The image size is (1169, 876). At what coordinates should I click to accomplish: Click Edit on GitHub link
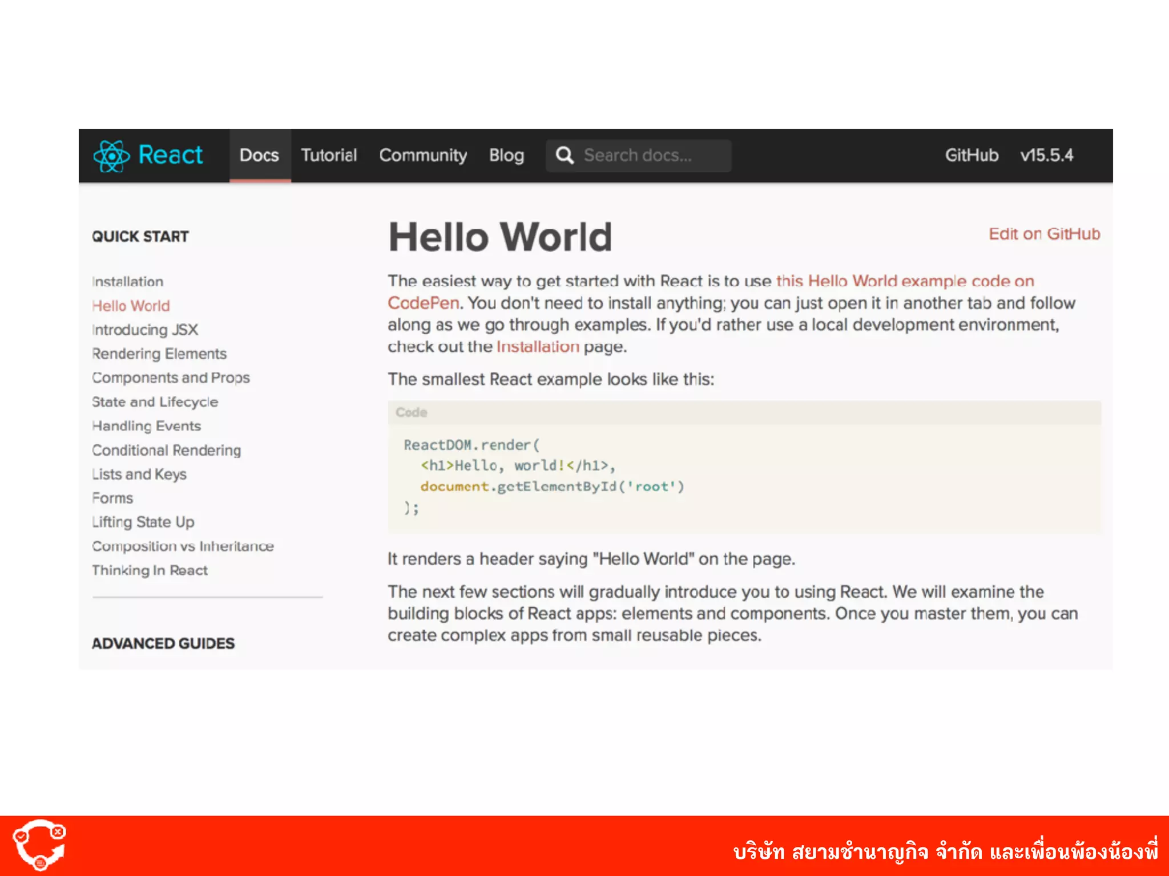tap(1044, 234)
